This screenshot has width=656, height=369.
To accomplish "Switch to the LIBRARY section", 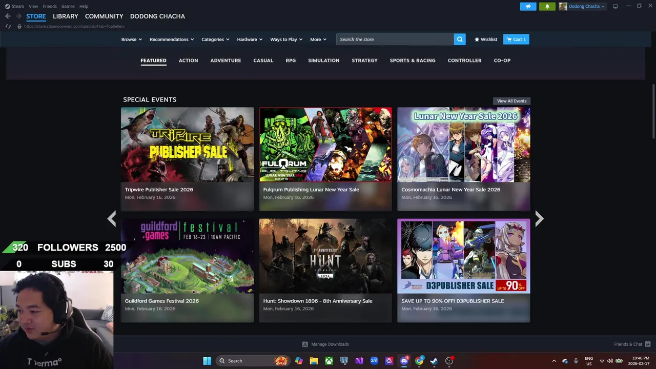I will 66,16.
